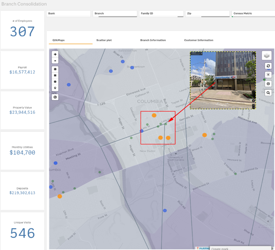Zoom out of the map

click(55, 61)
